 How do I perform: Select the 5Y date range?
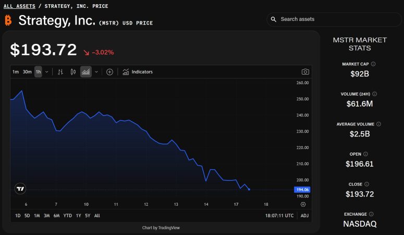tap(88, 215)
